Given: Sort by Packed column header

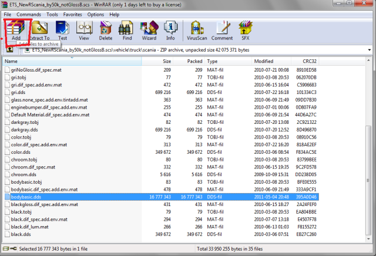Looking at the screenshot, I should [189, 61].
